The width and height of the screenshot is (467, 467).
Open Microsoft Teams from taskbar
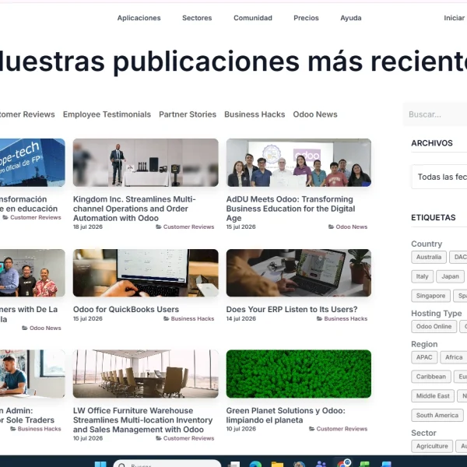click(321, 465)
